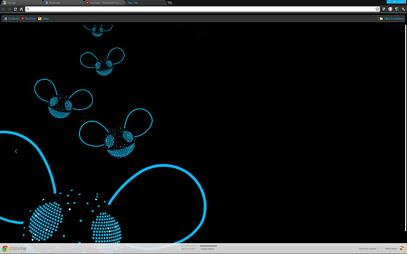Close the New Tab tab
The image size is (407, 254).
[164, 3]
